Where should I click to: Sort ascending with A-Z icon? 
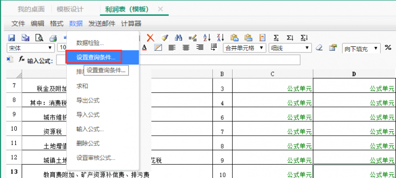pos(207,38)
